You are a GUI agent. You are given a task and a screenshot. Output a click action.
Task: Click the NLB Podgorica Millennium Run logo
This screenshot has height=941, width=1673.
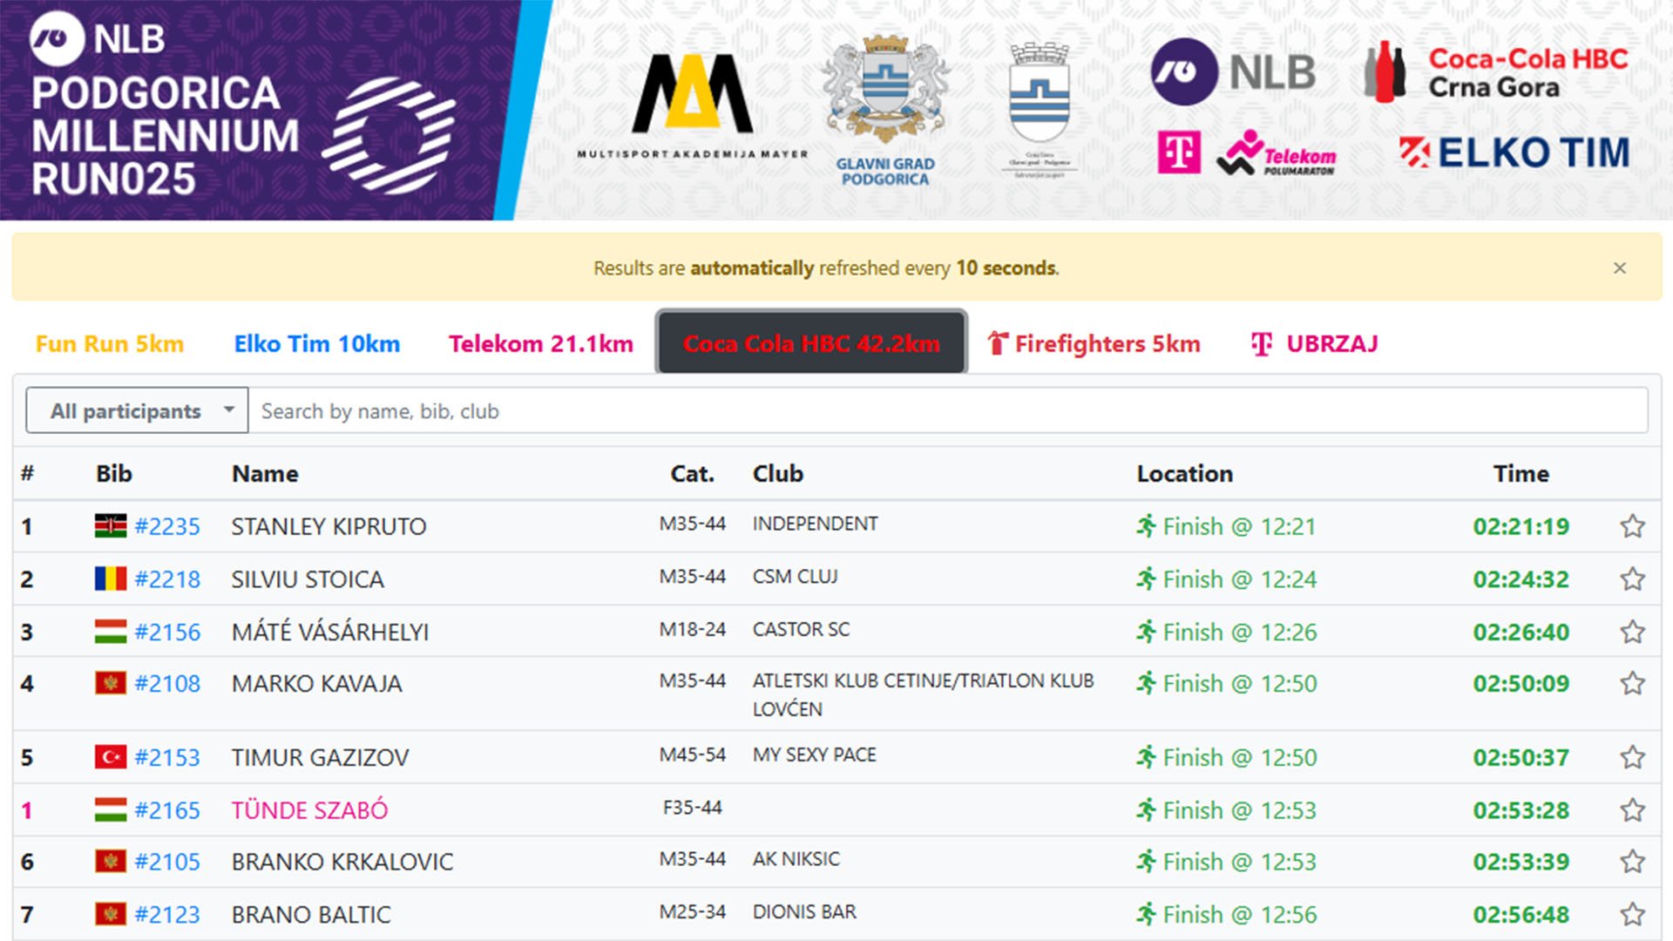[x=244, y=111]
